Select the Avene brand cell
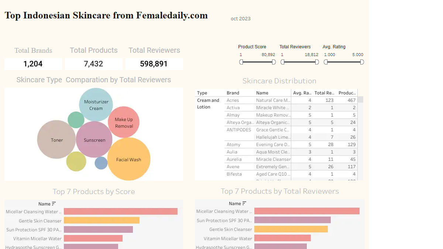443x249 pixels. pos(233,167)
